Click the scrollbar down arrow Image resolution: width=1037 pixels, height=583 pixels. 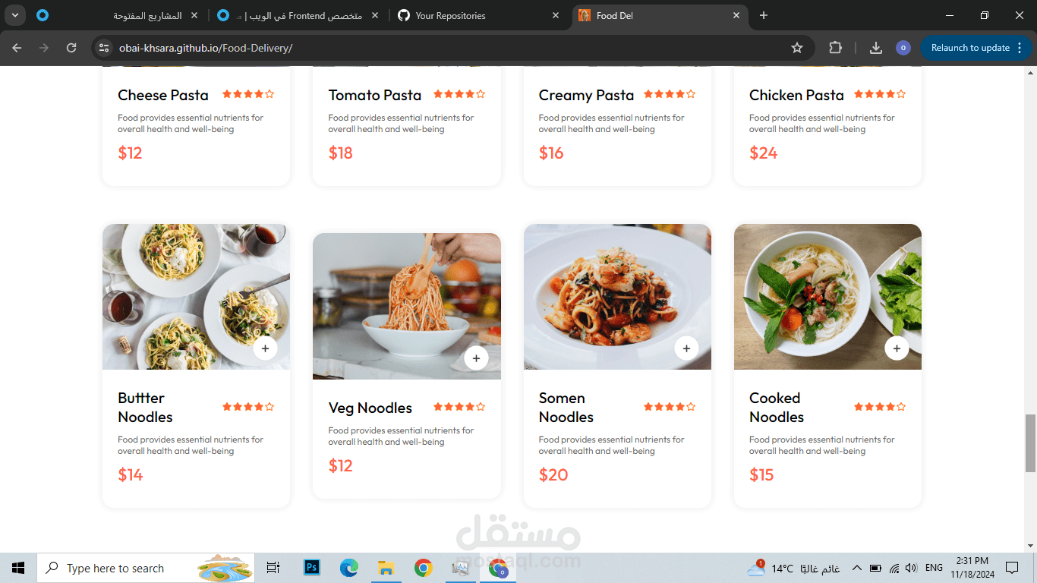click(1030, 546)
